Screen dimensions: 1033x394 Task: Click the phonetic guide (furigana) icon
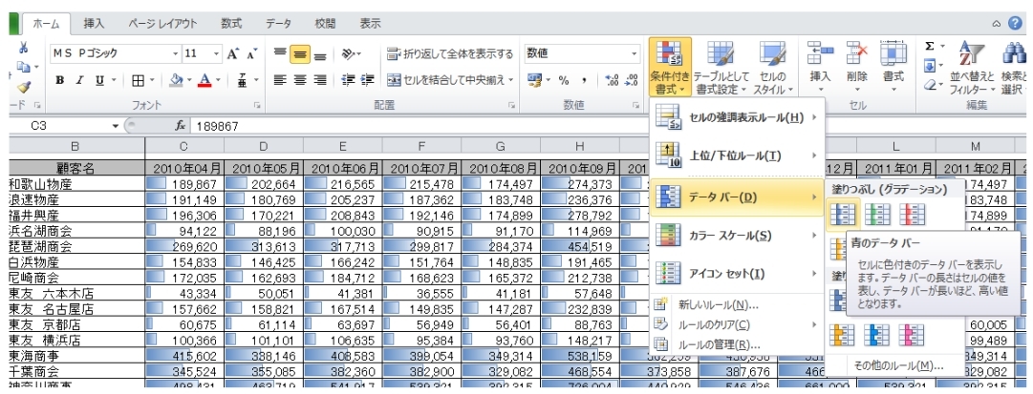click(x=243, y=80)
